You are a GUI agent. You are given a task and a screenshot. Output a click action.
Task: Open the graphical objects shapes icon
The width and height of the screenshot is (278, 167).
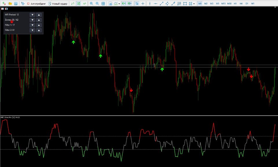[x=191, y=3]
